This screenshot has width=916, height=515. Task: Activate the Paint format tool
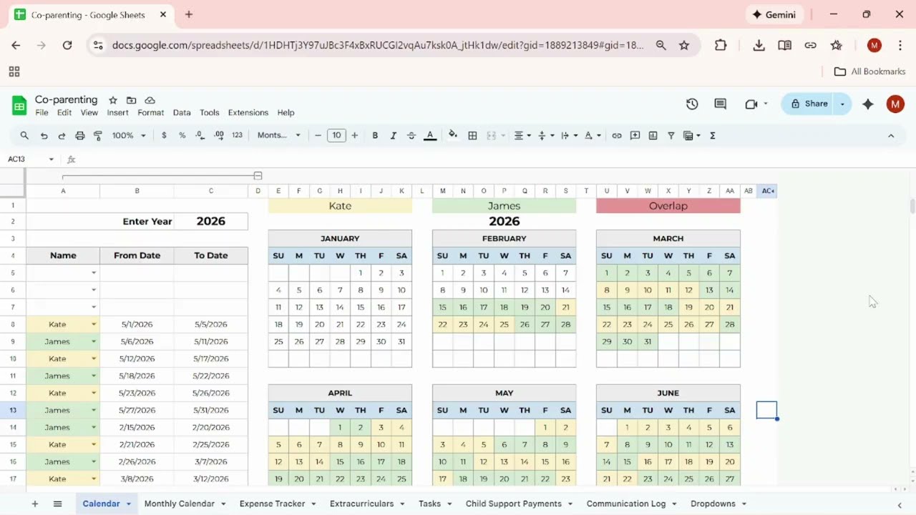(98, 135)
